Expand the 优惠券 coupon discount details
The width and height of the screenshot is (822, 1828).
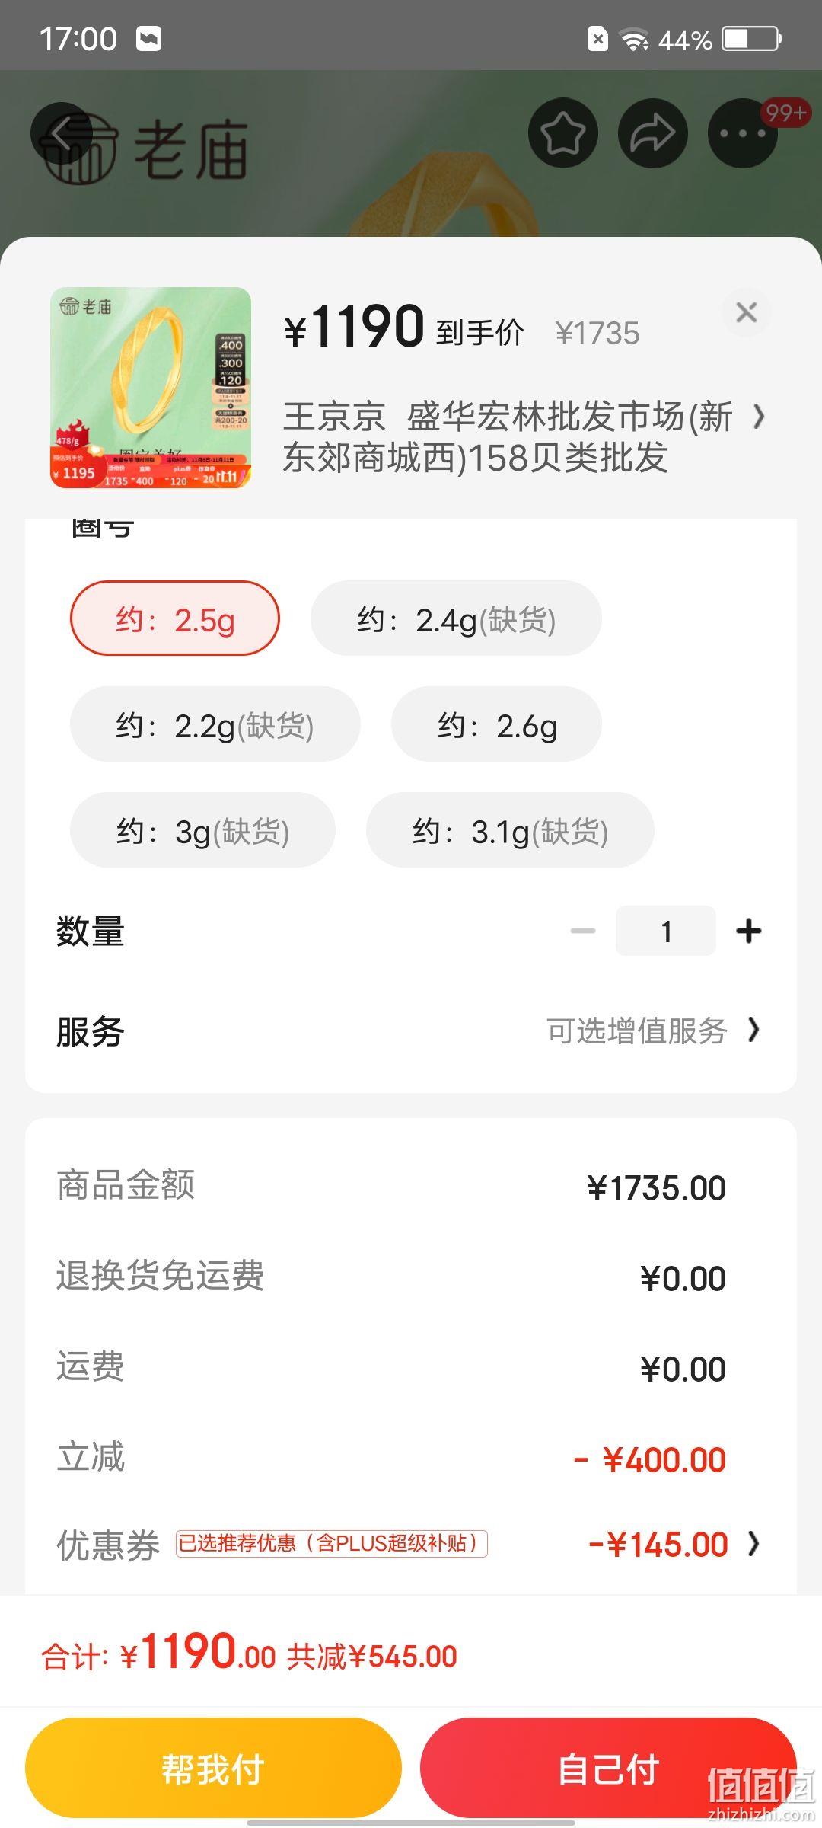[753, 1544]
